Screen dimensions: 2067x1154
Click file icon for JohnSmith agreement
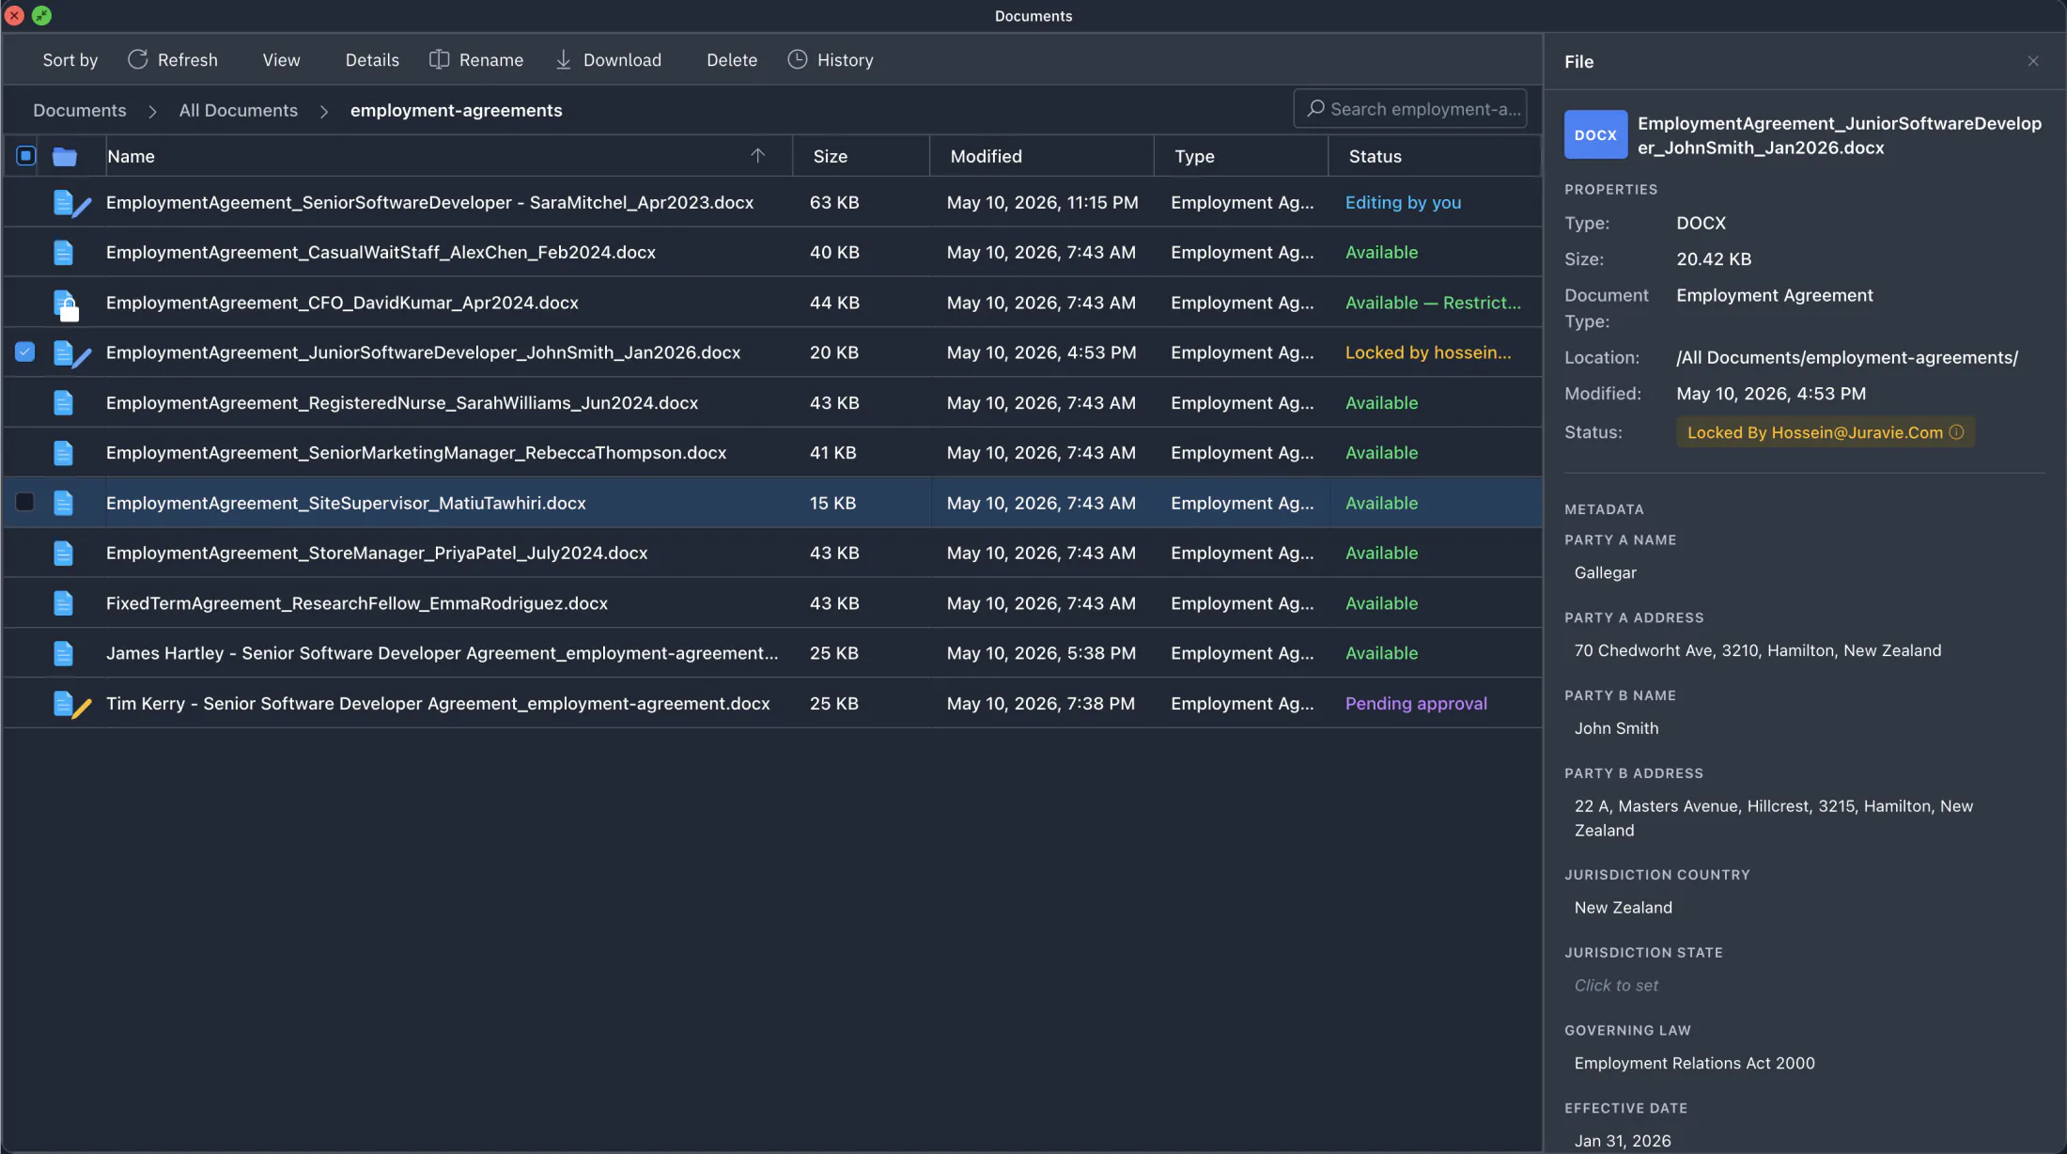[71, 353]
